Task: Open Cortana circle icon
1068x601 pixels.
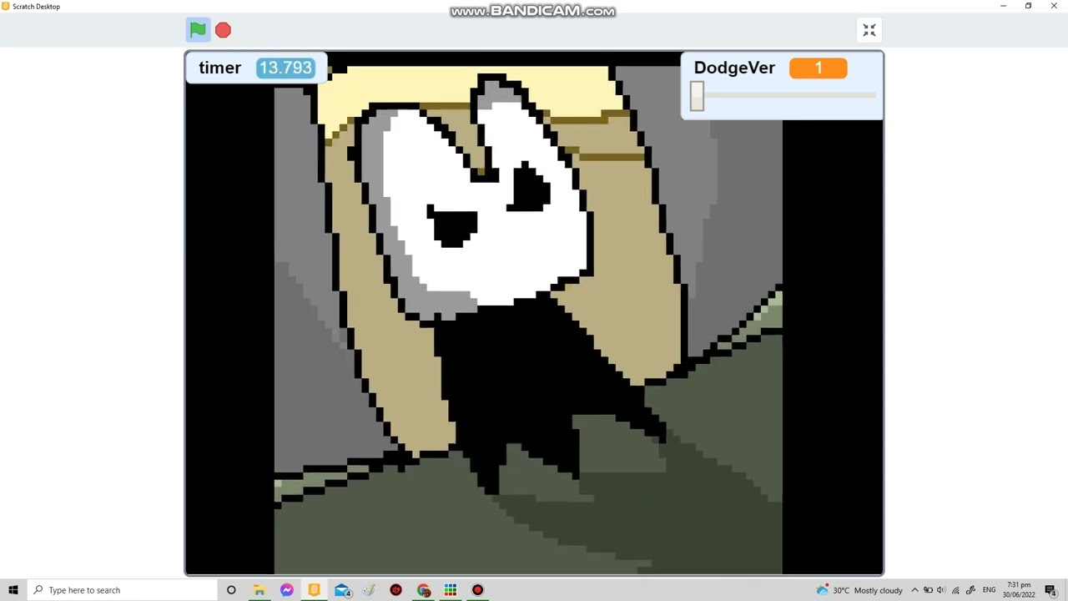Action: (231, 590)
